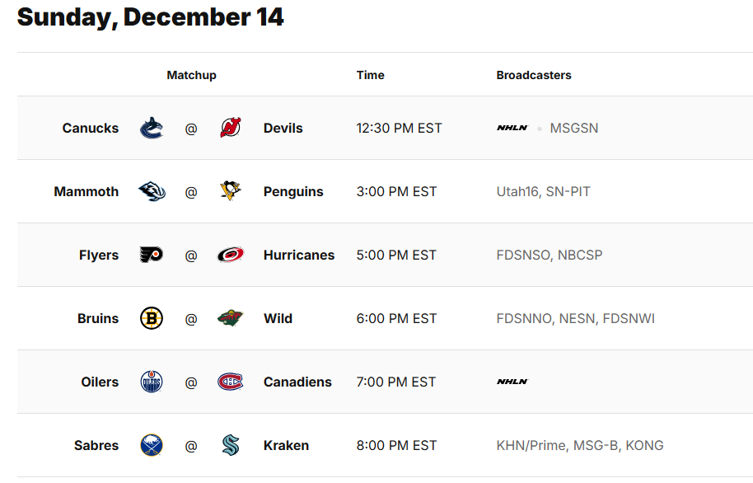Click the New Jersey Devils logo
This screenshot has height=483, width=753.
[x=231, y=128]
